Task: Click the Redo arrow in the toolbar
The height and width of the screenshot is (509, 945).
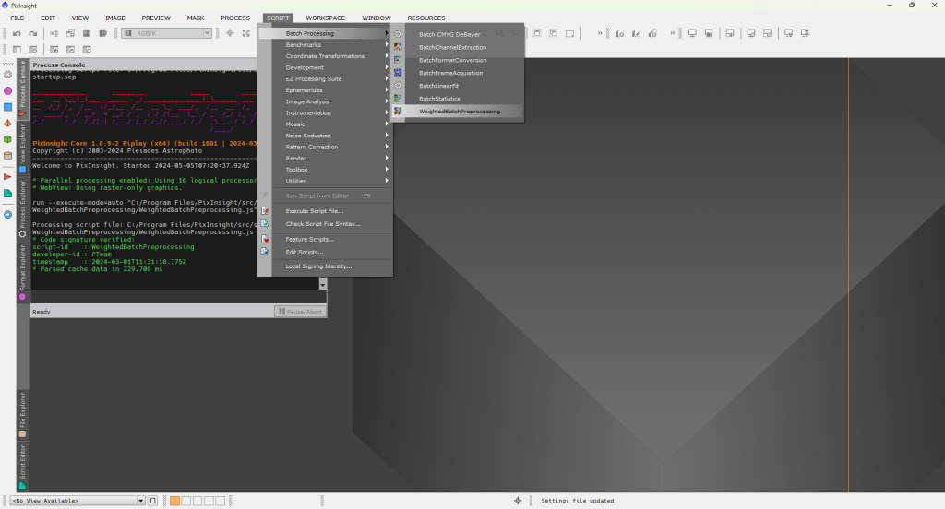Action: pyautogui.click(x=32, y=33)
